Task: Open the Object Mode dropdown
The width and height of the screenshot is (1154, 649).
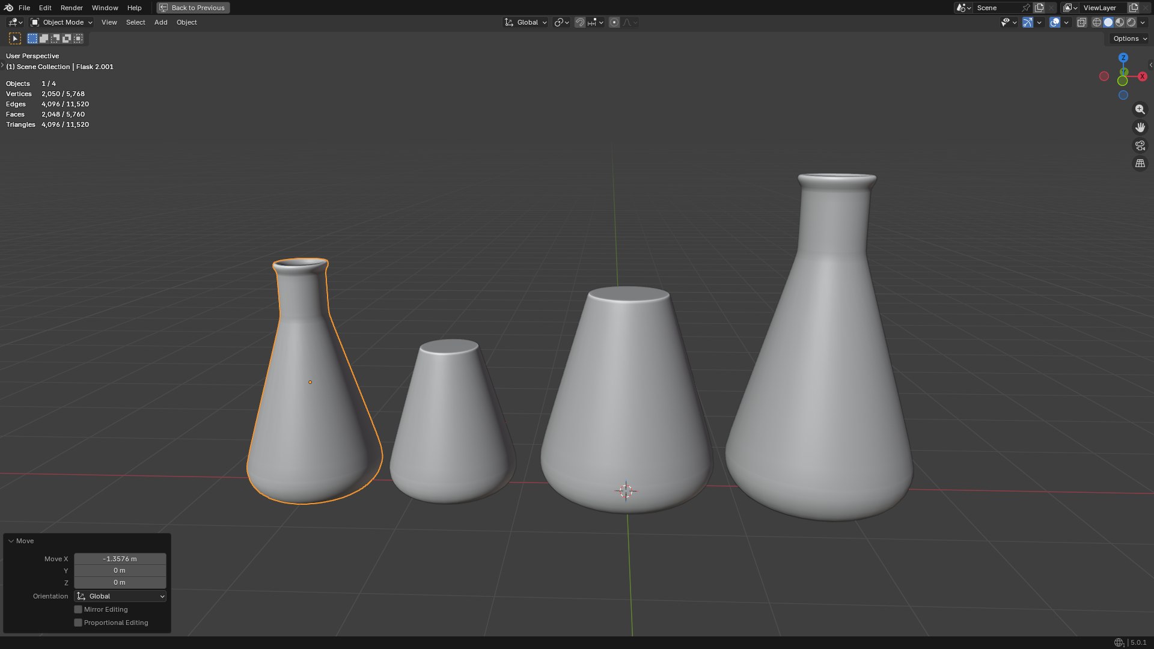Action: [61, 22]
